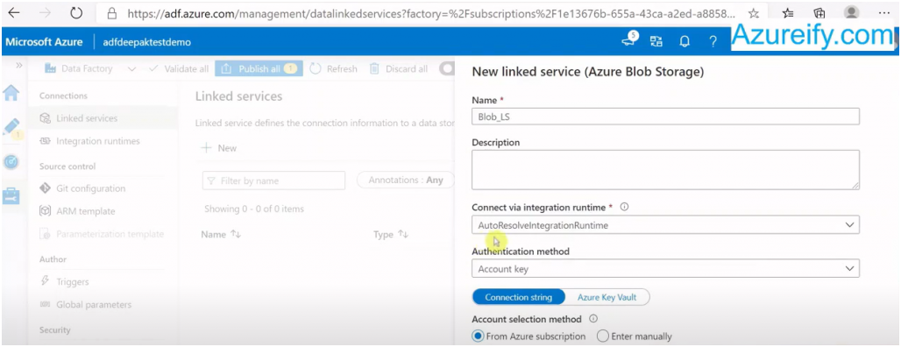Expand the left navigation with double chevron
This screenshot has width=901, height=347.
tap(19, 66)
